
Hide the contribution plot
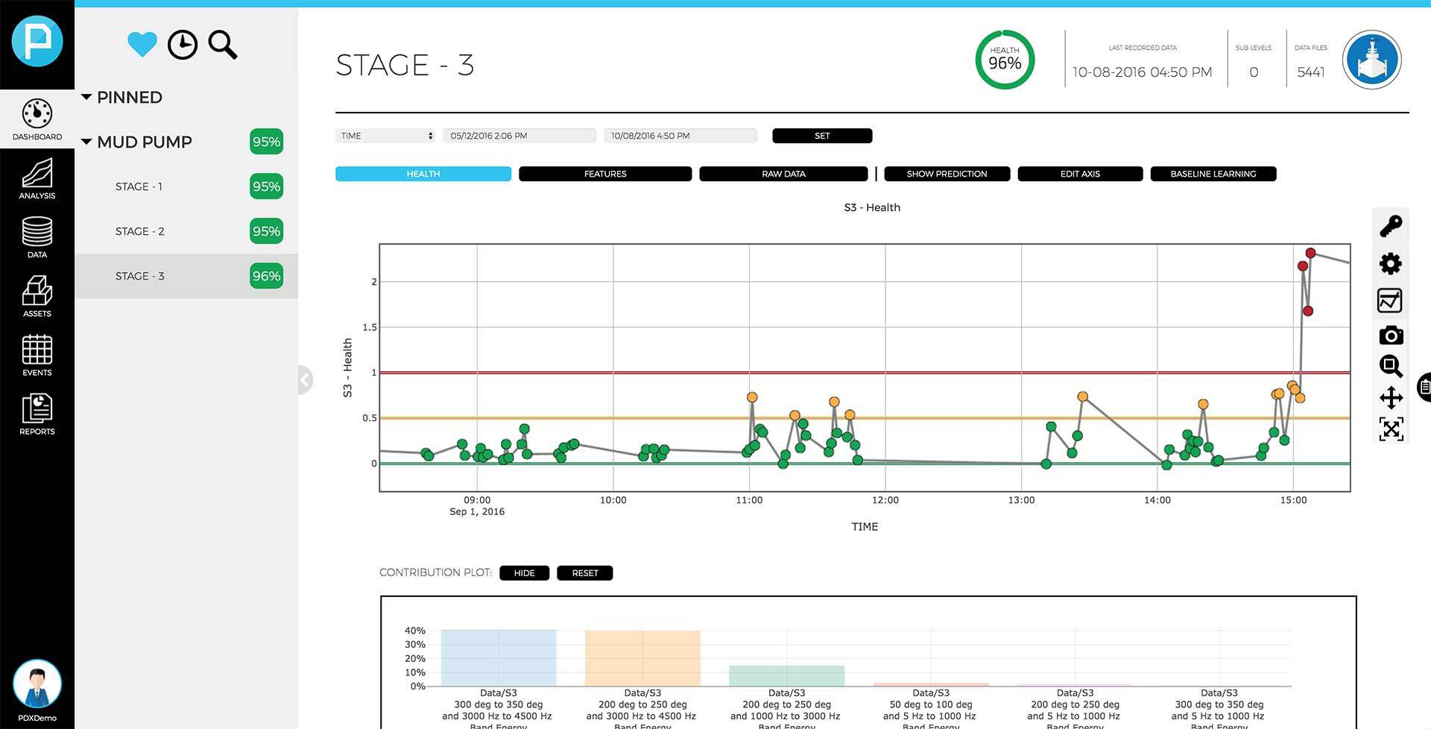click(x=524, y=572)
